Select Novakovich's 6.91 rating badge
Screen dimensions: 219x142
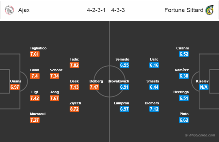(x=124, y=87)
